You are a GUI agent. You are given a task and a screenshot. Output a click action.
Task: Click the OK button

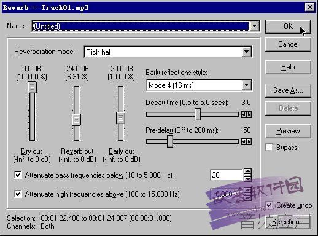tap(288, 26)
